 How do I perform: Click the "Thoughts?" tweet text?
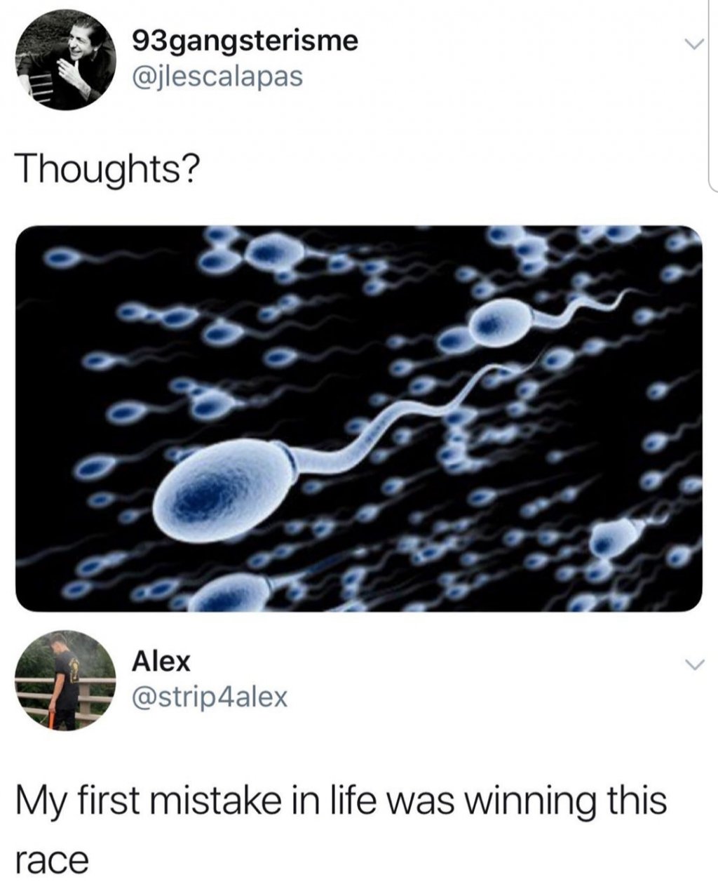[x=108, y=170]
